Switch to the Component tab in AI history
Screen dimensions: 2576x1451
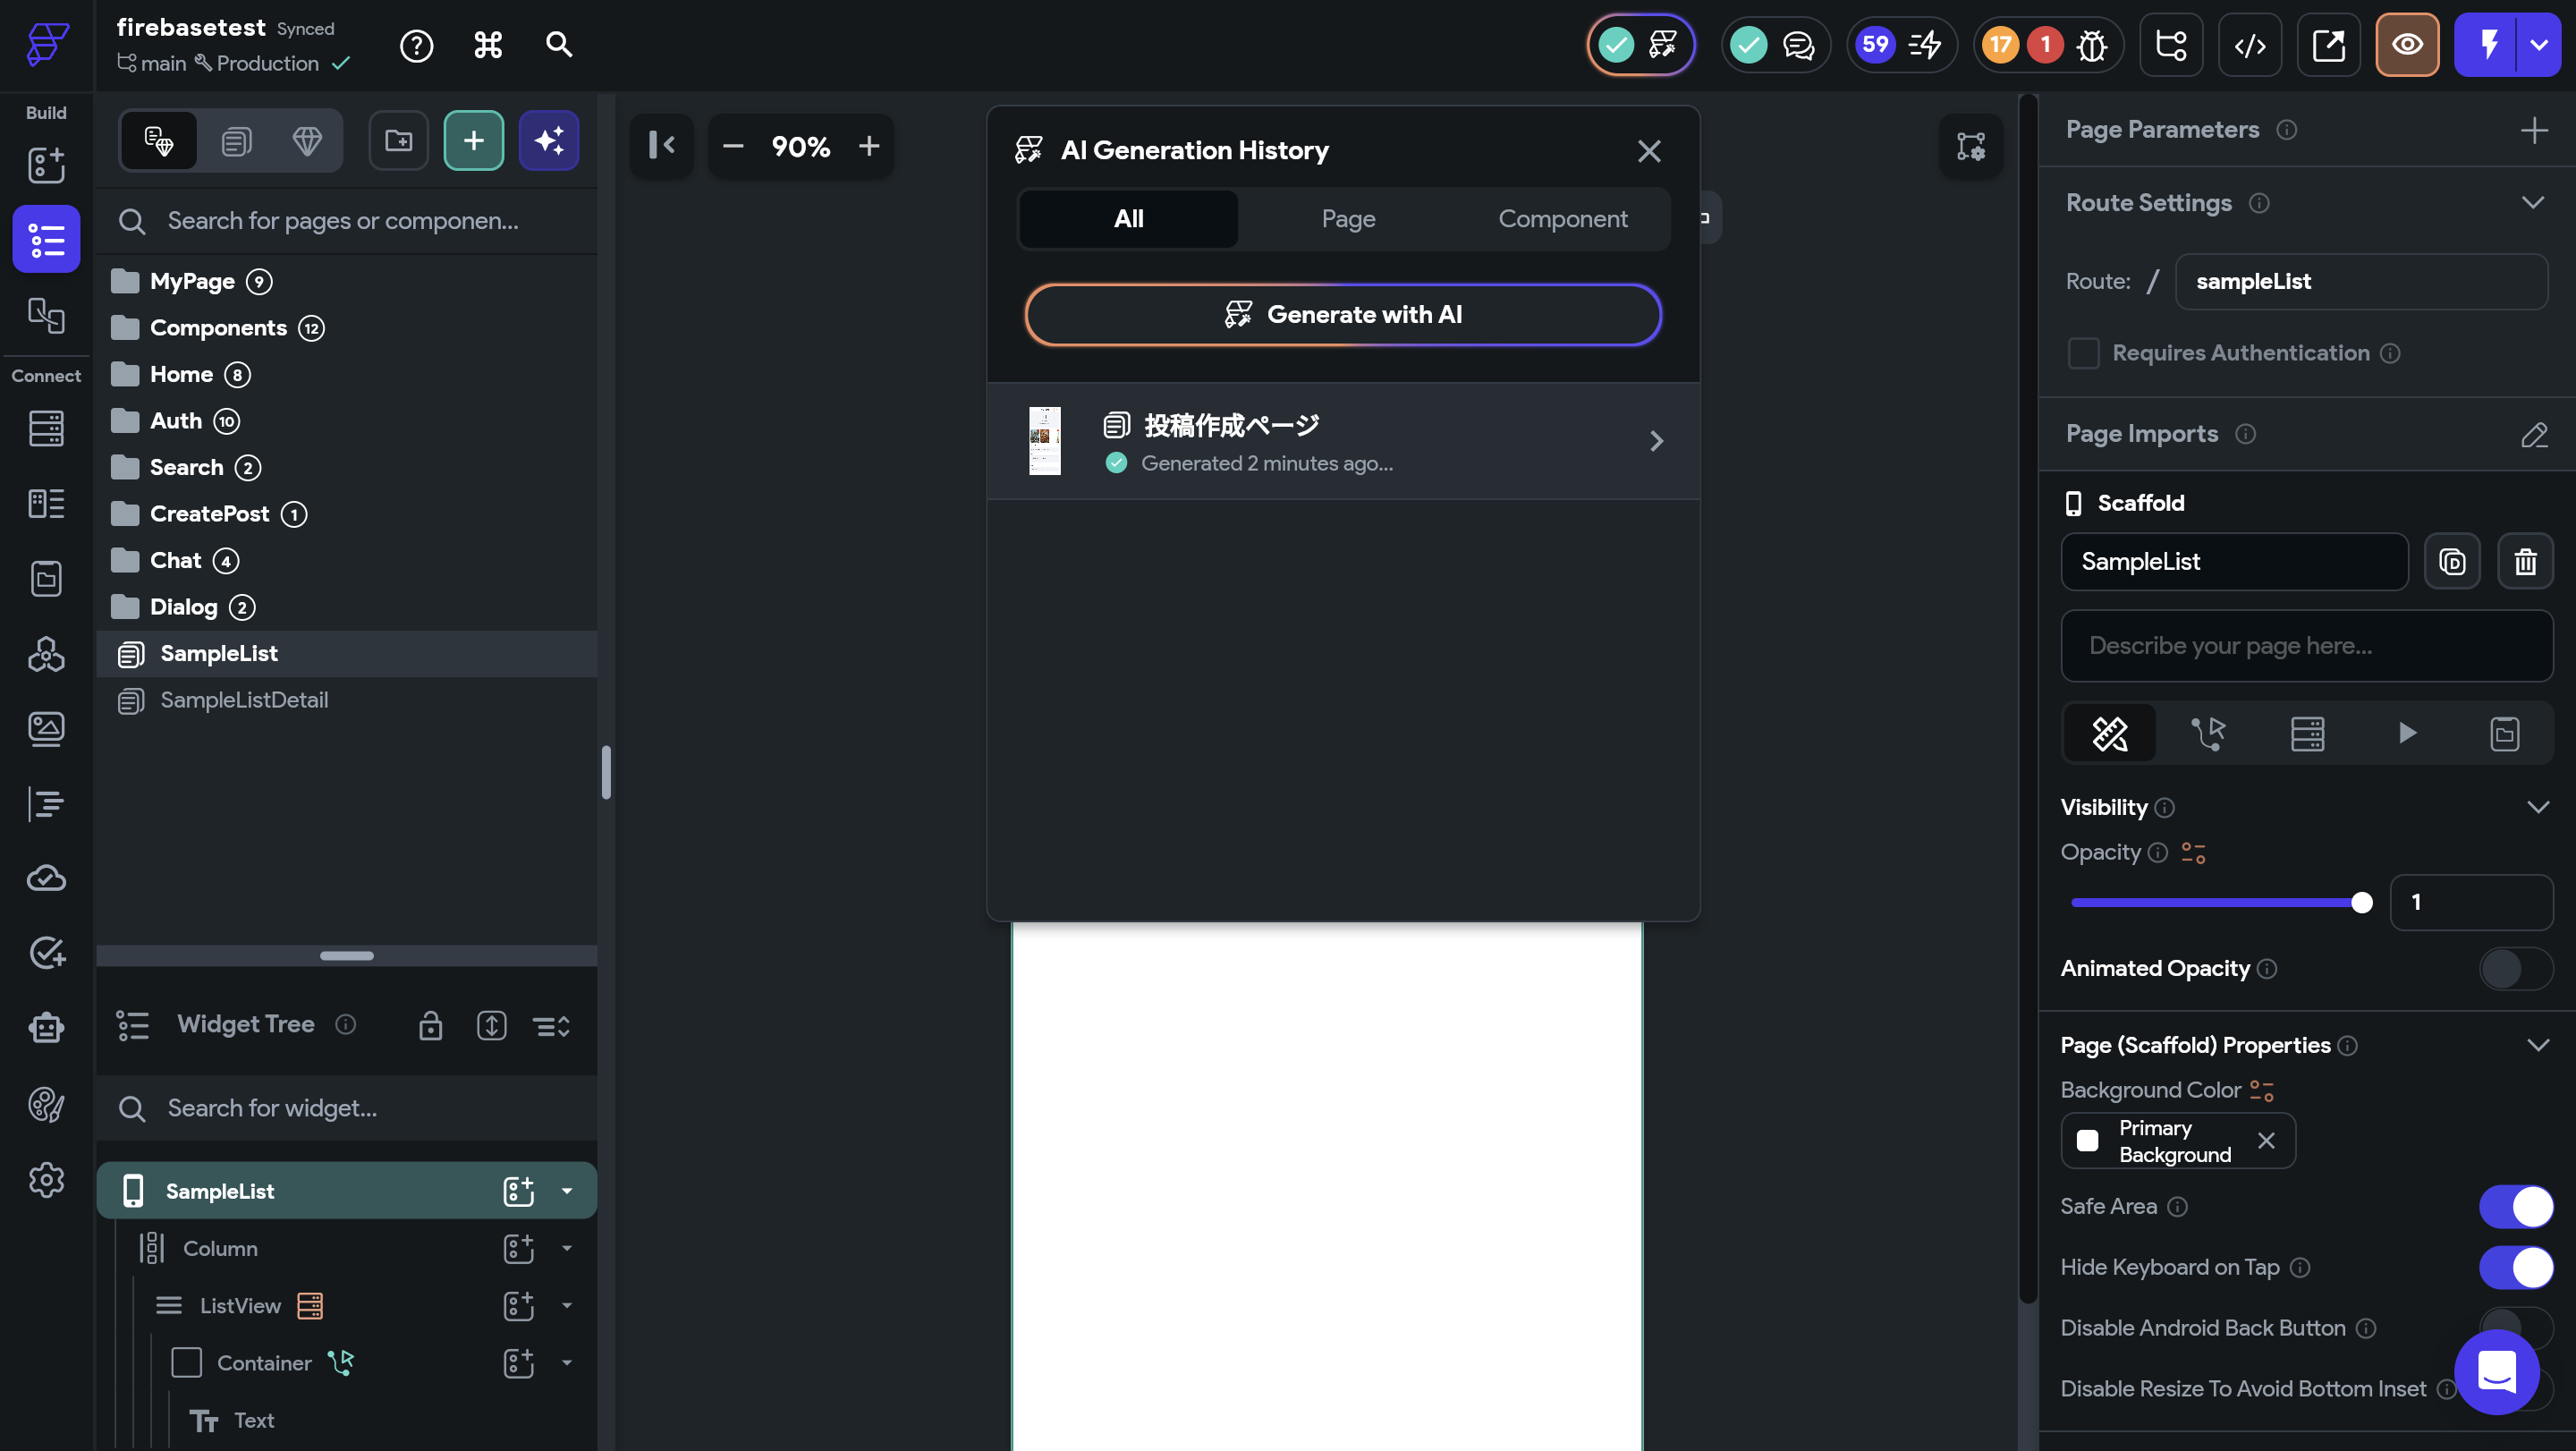point(1562,219)
